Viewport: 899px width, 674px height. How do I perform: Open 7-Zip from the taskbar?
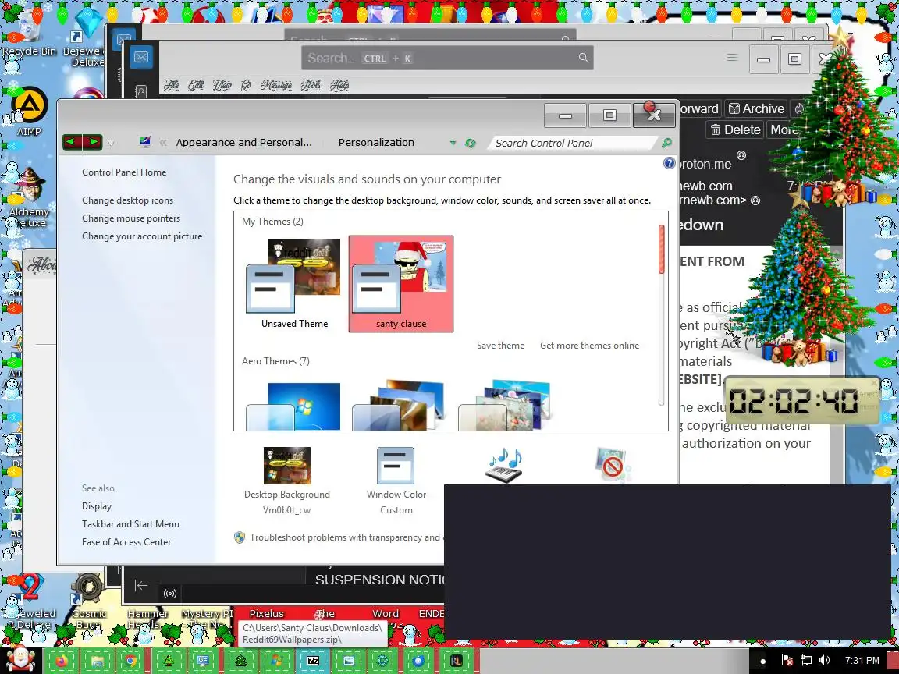[x=312, y=661]
